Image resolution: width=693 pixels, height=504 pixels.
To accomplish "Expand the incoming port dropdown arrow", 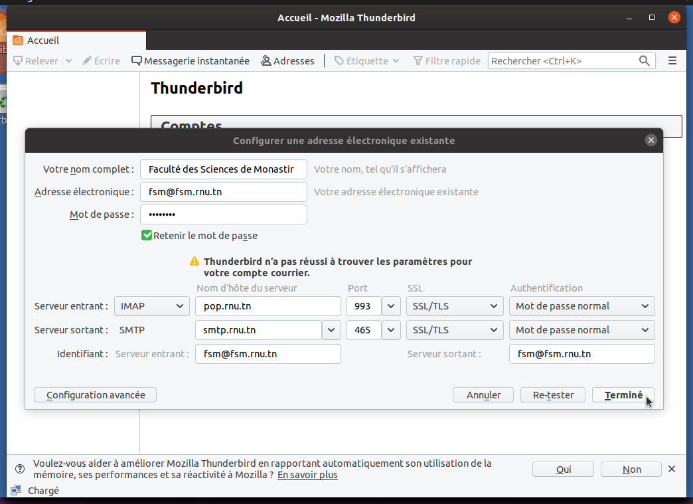I will pyautogui.click(x=391, y=306).
